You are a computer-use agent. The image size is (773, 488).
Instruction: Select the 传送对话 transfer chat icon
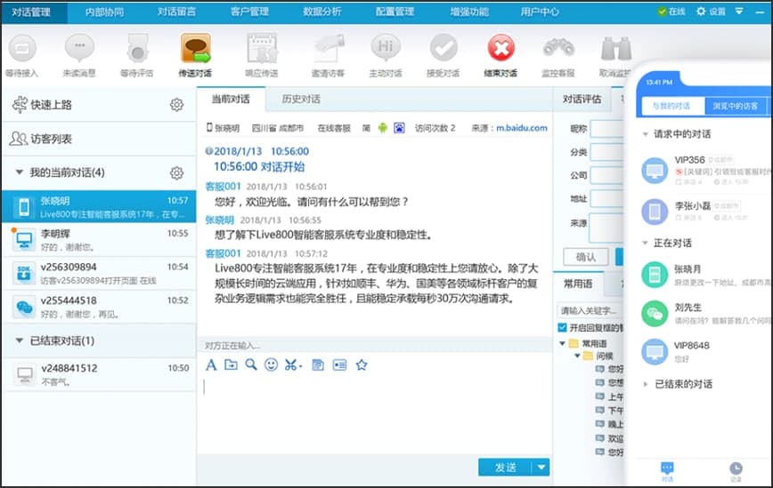[196, 48]
